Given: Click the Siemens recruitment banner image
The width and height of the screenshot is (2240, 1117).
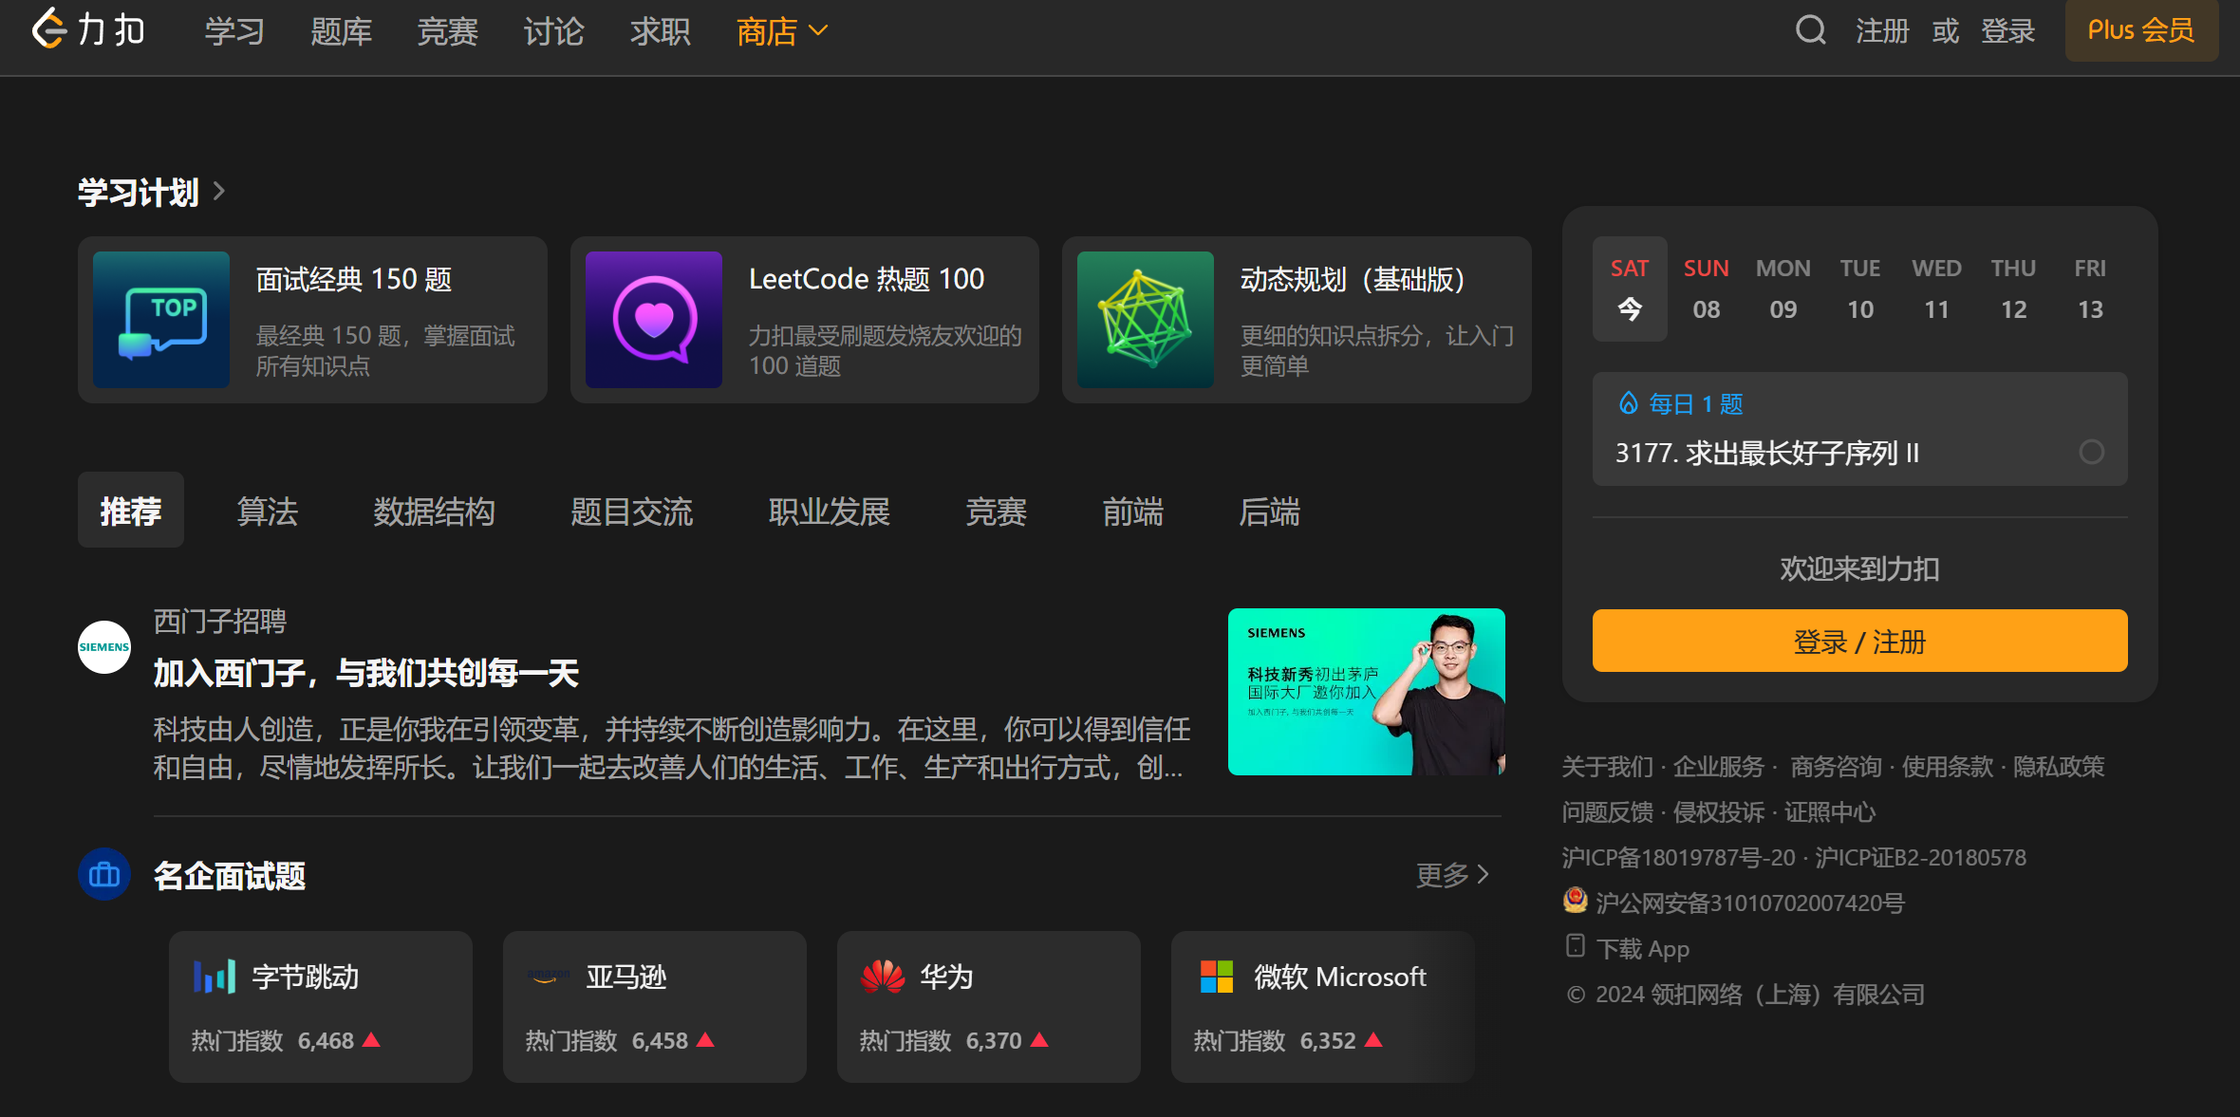Looking at the screenshot, I should click(1366, 694).
